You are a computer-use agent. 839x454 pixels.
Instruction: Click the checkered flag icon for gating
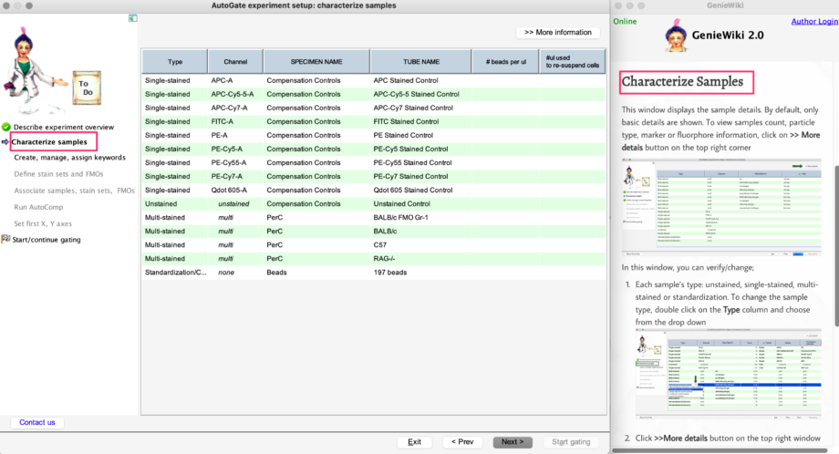click(x=5, y=240)
